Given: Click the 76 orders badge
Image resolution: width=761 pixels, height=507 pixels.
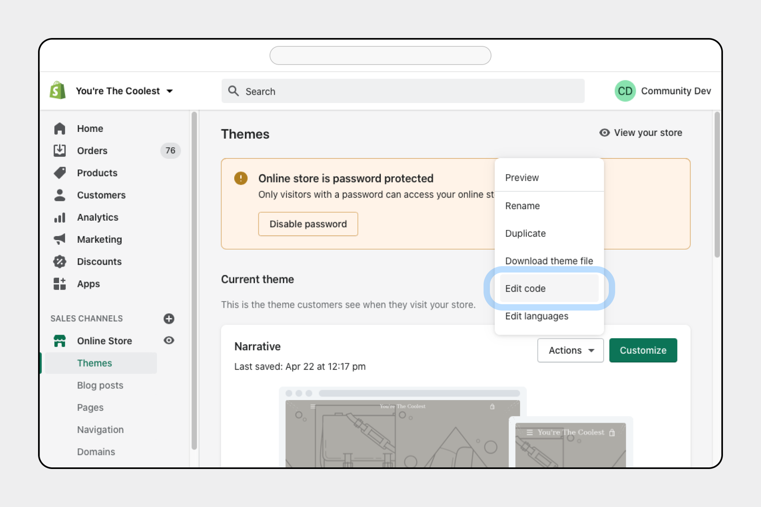Looking at the screenshot, I should (170, 151).
